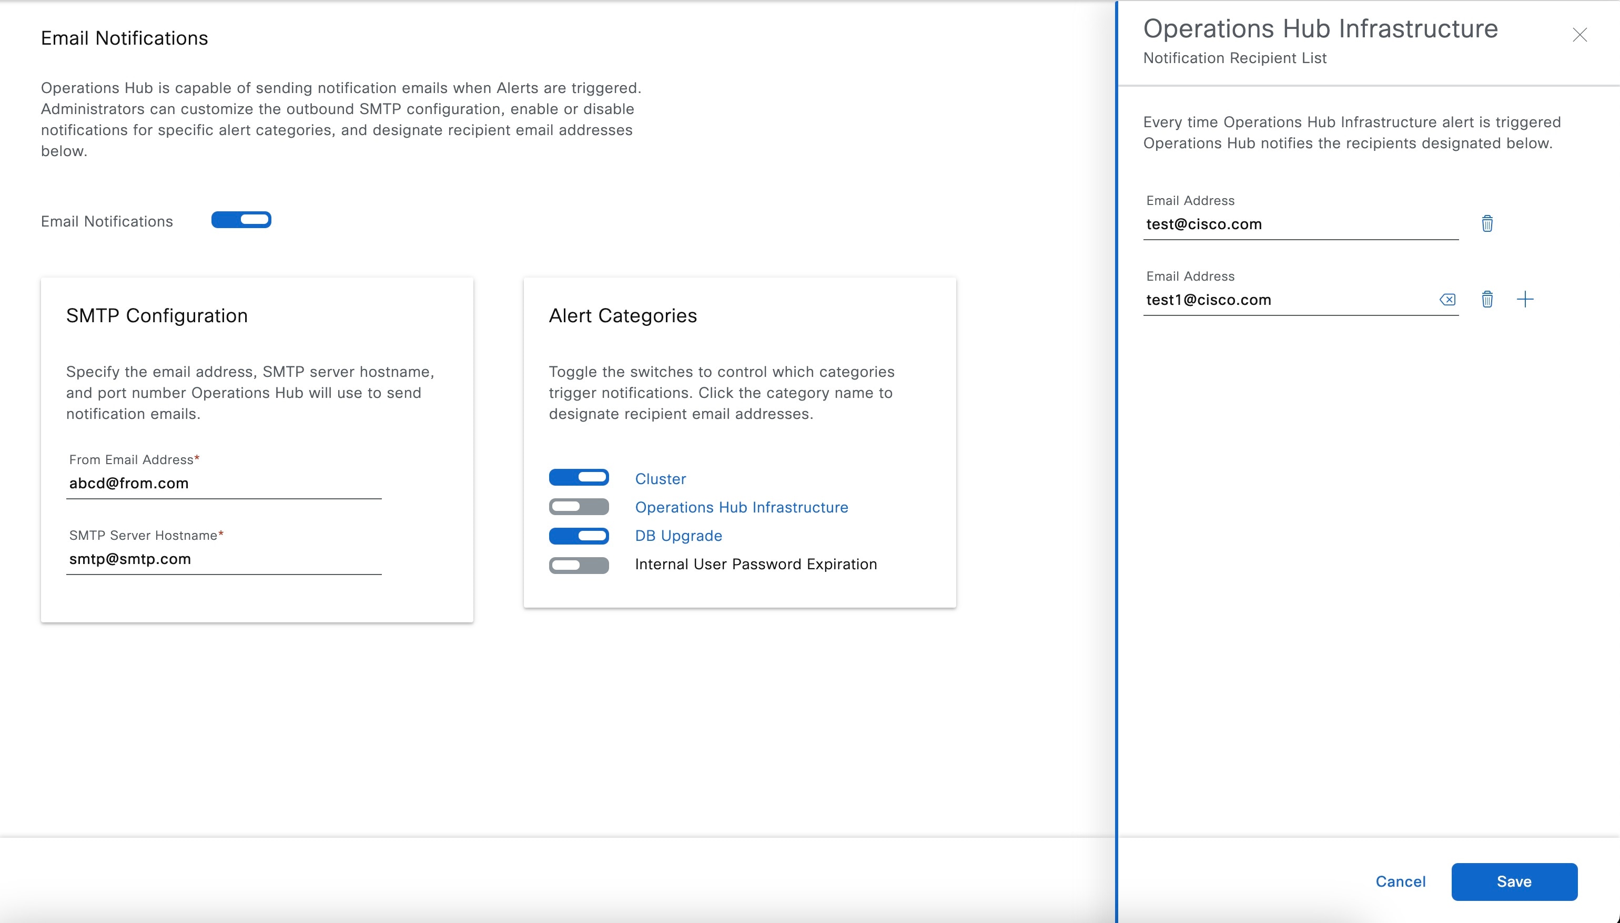Select the From Email Address field
Viewport: 1620px width, 923px height.
click(x=223, y=483)
